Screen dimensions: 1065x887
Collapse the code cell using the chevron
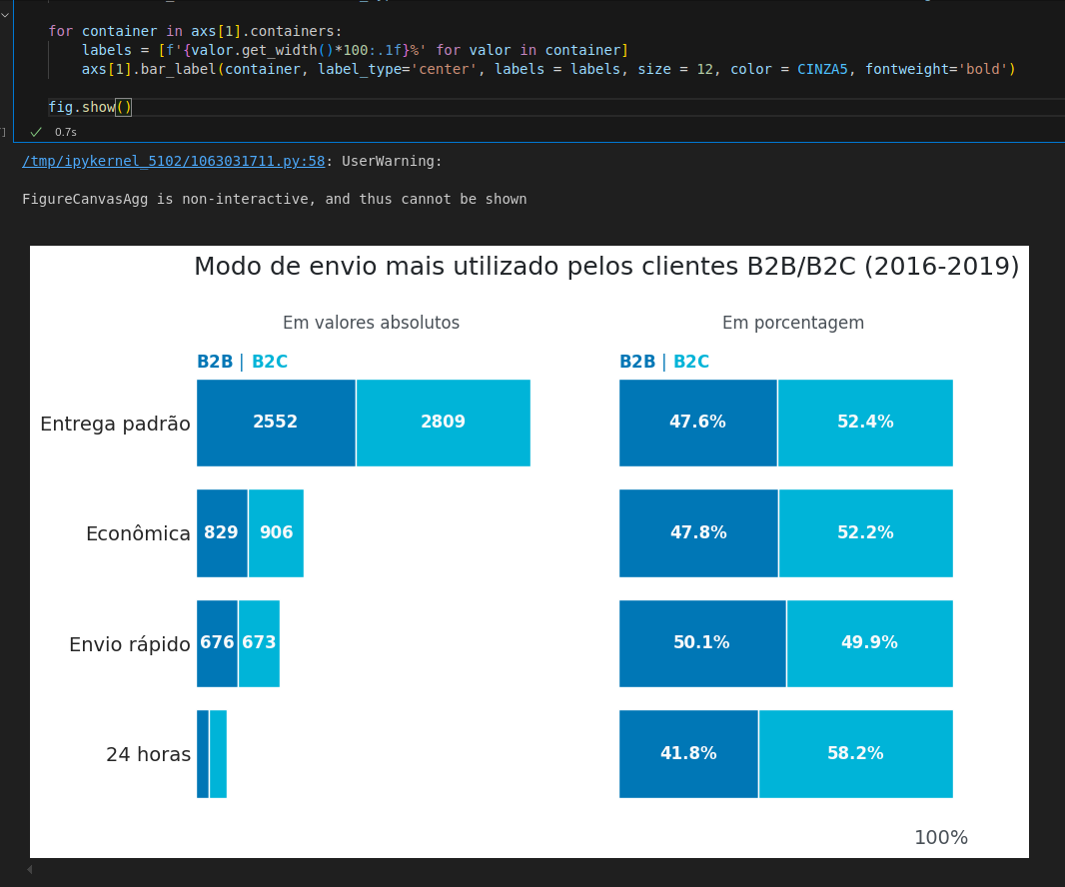click(5, 14)
